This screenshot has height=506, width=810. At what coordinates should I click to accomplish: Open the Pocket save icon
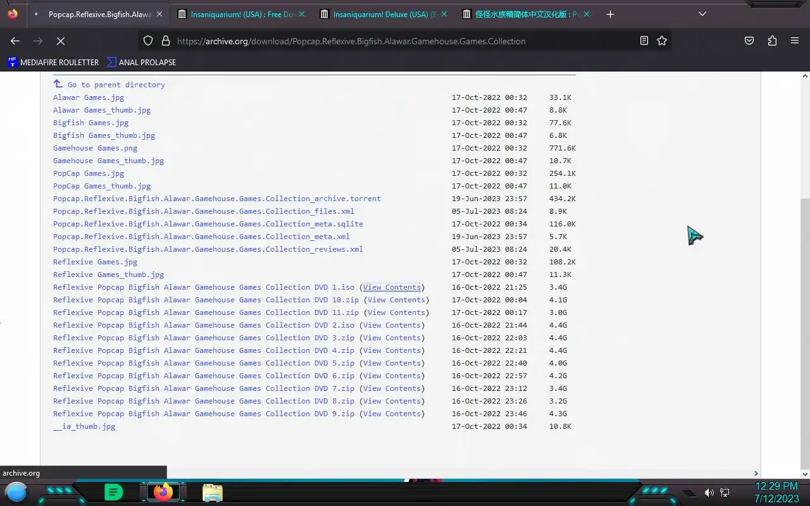749,40
